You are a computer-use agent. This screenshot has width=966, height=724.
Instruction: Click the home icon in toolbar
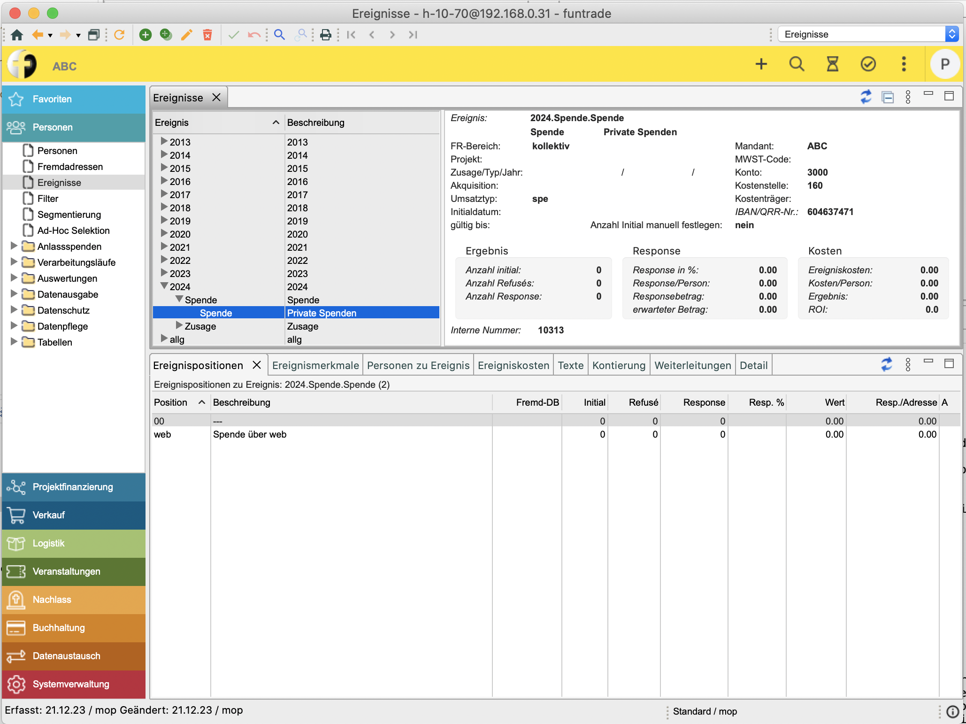17,35
